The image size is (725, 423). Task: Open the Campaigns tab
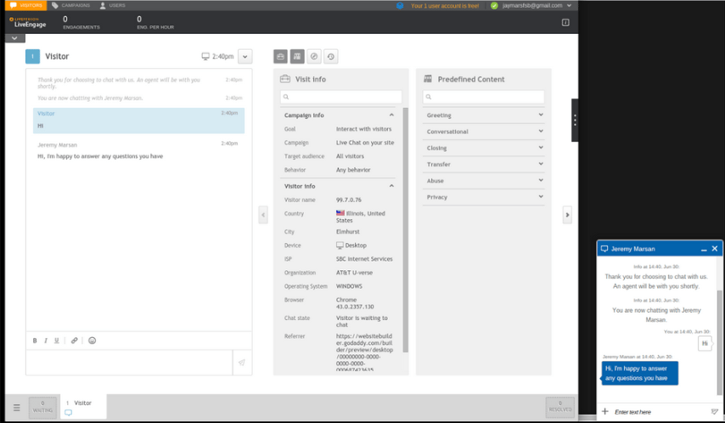70,6
